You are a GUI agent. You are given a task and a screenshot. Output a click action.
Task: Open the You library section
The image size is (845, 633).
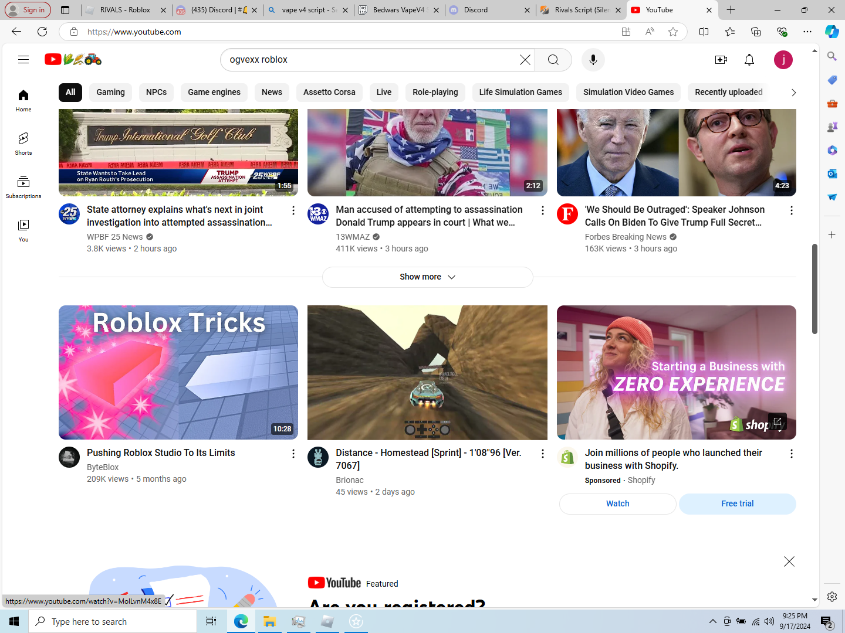coord(23,230)
